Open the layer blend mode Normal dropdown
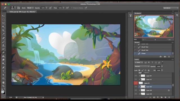 pos(142,66)
